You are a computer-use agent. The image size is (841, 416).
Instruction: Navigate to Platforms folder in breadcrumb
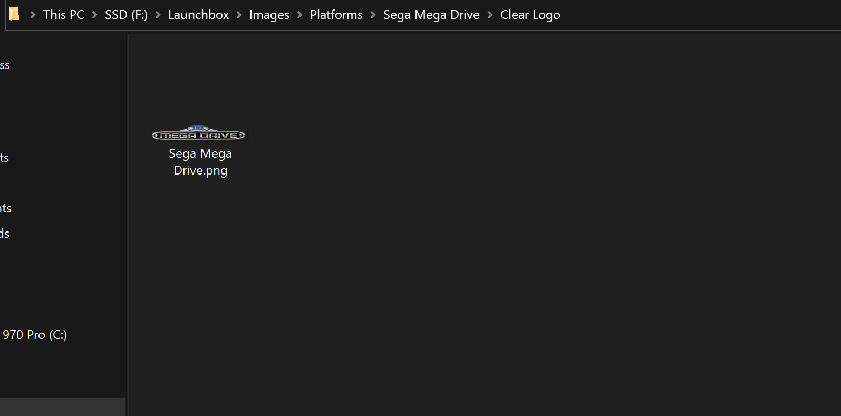336,15
